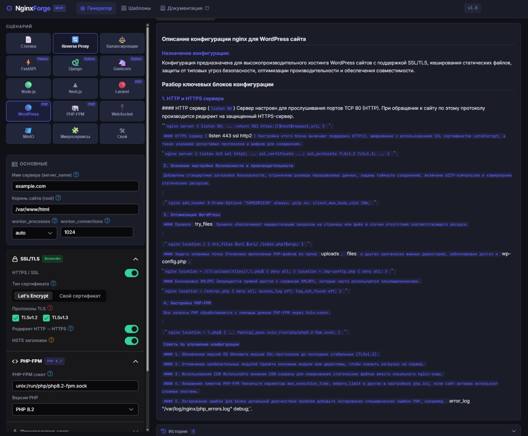Open help icon for Редирект HTTP → HTTPS
The width and height of the screenshot is (528, 436).
pyautogui.click(x=71, y=328)
